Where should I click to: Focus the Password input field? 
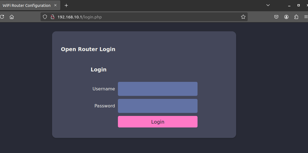[x=158, y=106]
